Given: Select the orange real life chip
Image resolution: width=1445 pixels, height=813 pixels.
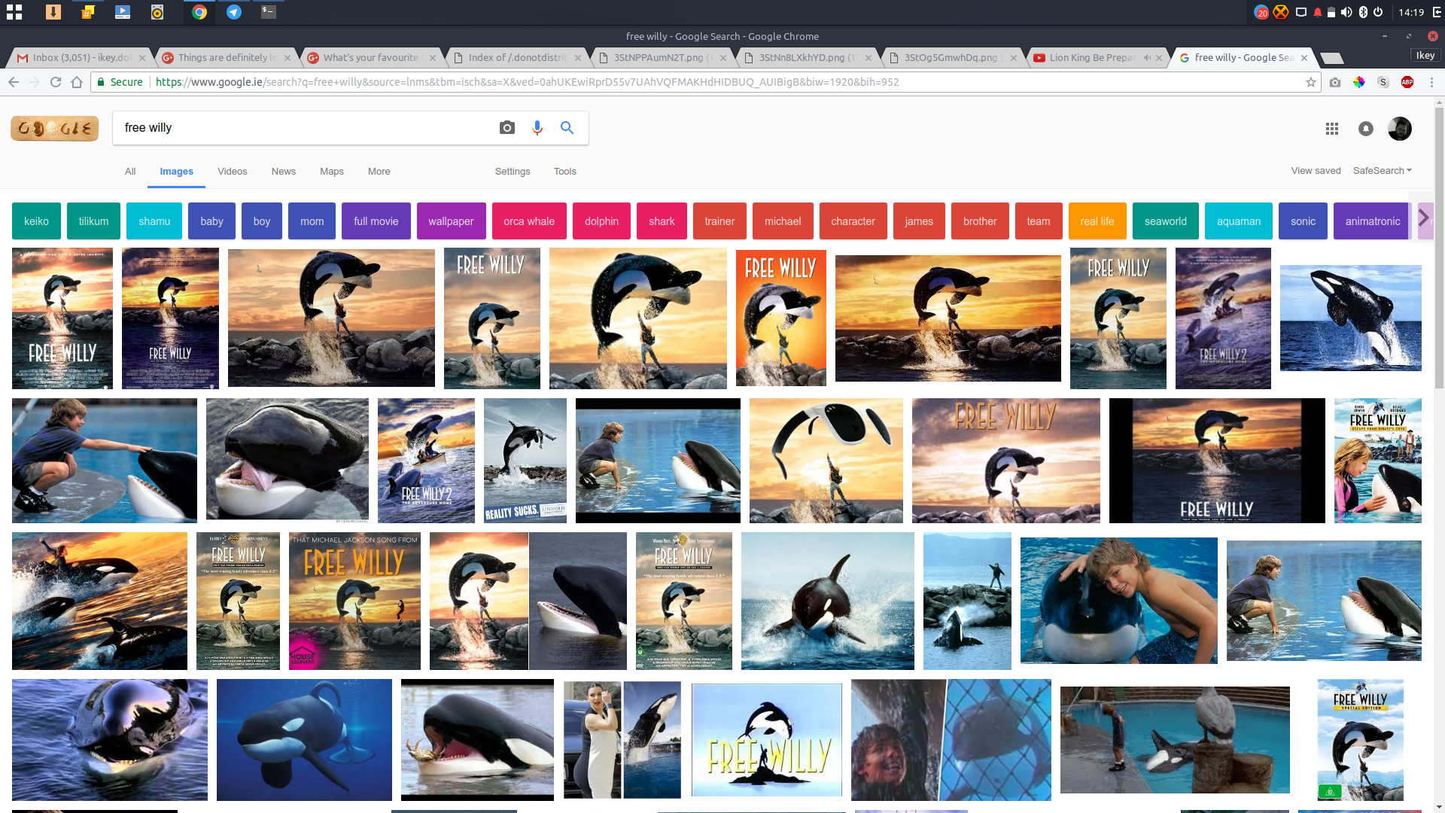Looking at the screenshot, I should [x=1097, y=221].
